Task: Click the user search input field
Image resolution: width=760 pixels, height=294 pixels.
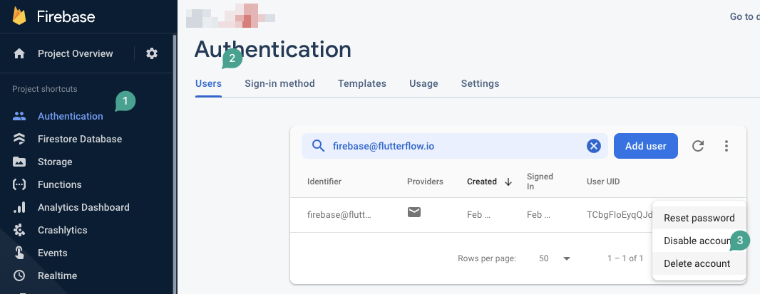Action: (454, 146)
